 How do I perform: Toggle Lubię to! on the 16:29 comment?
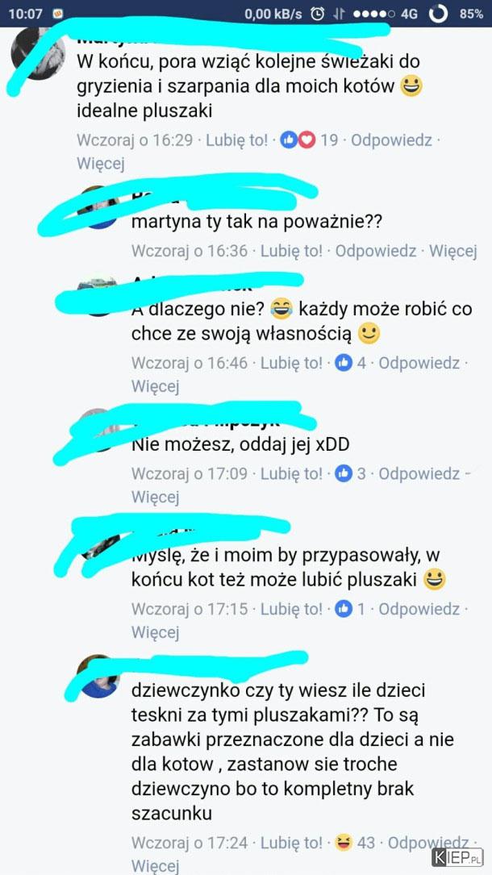236,140
